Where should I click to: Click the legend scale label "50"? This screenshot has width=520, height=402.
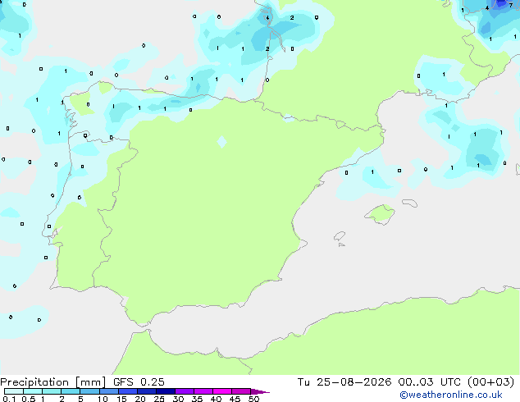(253, 399)
